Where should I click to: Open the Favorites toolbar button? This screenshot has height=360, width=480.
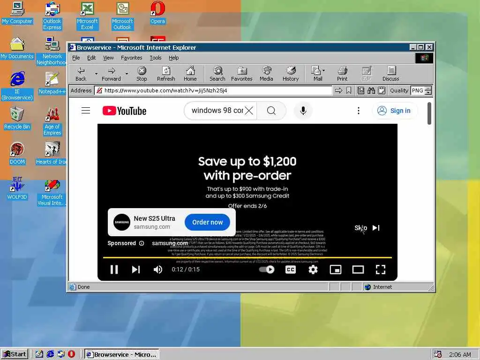click(242, 74)
